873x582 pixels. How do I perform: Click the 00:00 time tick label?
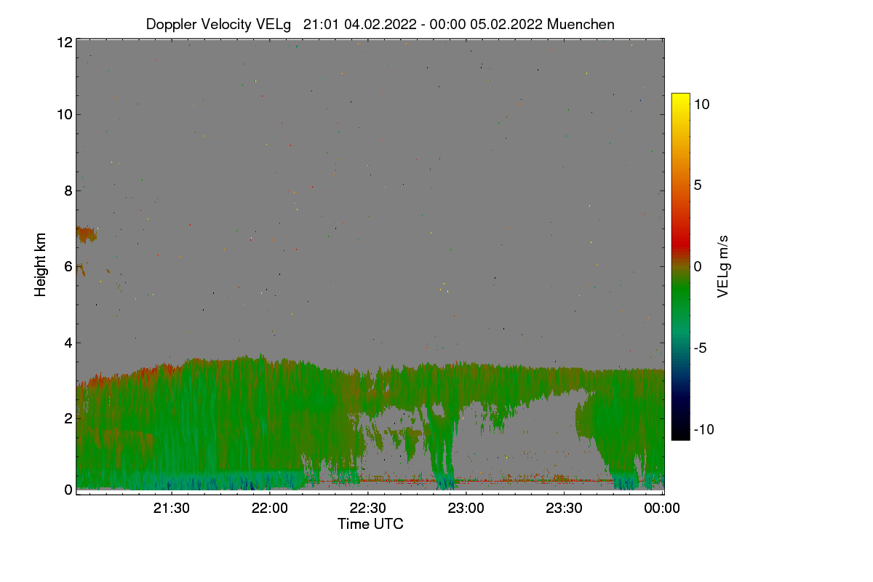click(x=662, y=509)
